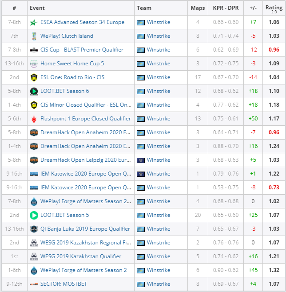The width and height of the screenshot is (286, 292).
Task: Click the -12 plus-minus value
Action: pyautogui.click(x=253, y=50)
